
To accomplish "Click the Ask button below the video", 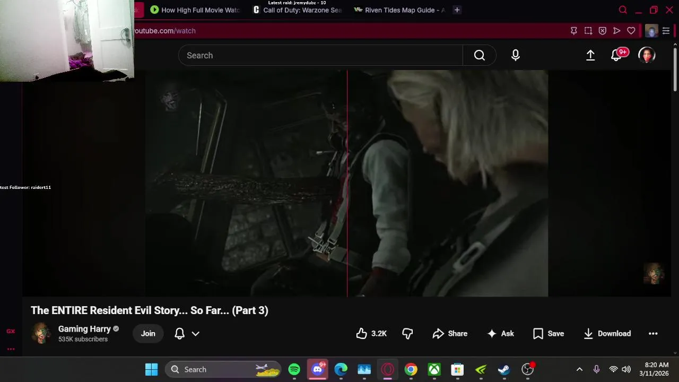I will click(x=500, y=333).
